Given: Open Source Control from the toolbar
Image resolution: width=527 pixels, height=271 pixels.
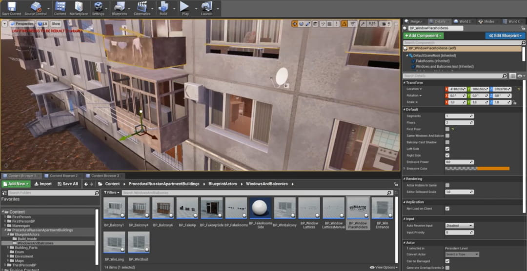Looking at the screenshot, I should 35,7.
